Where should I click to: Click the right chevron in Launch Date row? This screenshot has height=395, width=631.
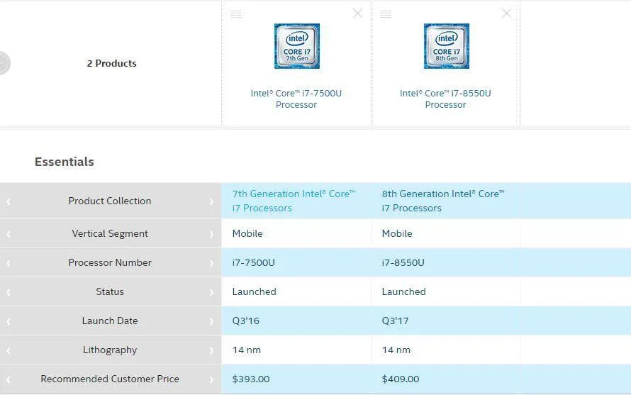(211, 321)
